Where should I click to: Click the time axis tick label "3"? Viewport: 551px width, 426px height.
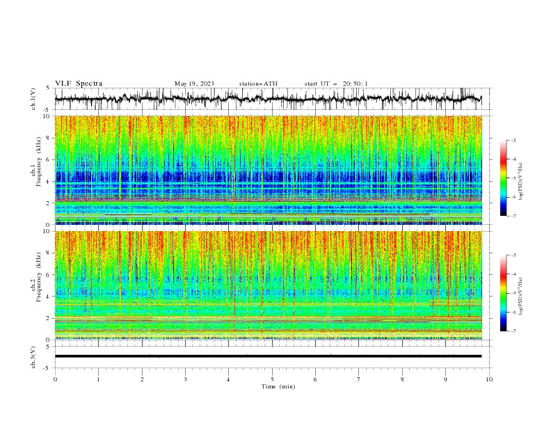pyautogui.click(x=185, y=379)
